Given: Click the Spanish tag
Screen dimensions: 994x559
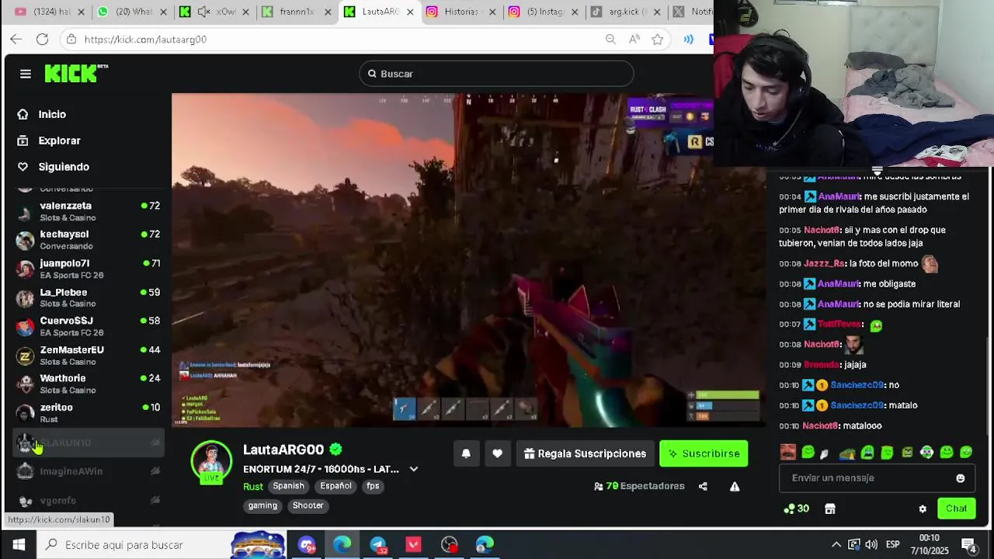Looking at the screenshot, I should [x=288, y=486].
